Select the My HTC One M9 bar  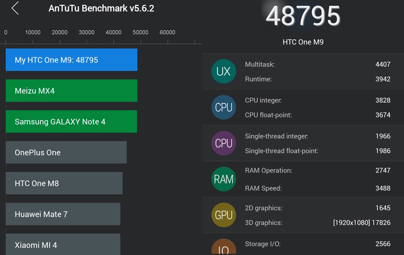[71, 60]
